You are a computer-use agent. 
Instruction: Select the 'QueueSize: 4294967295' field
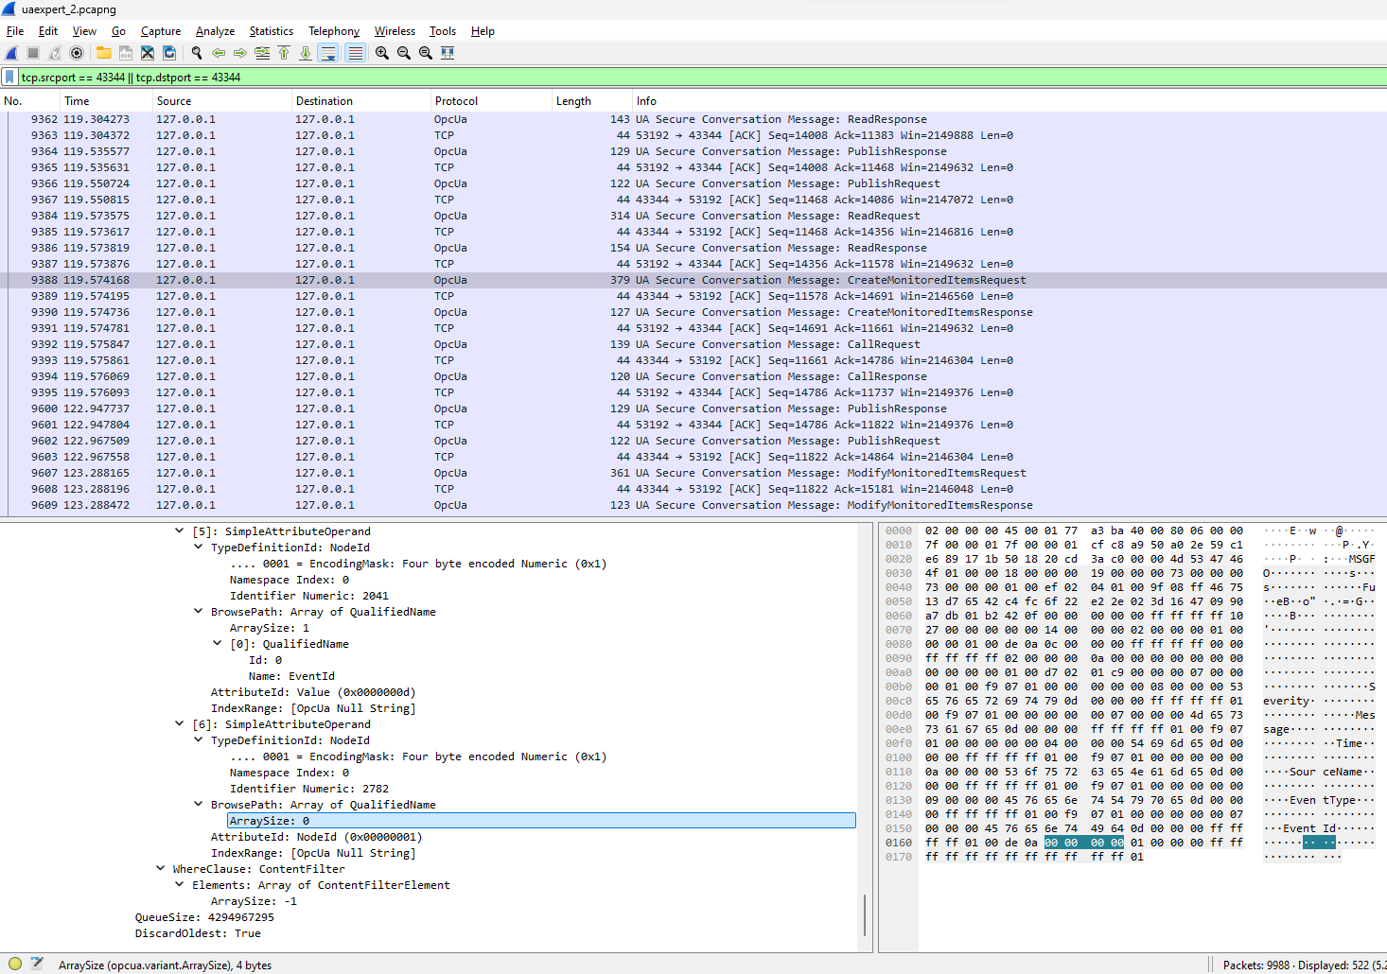click(x=204, y=917)
